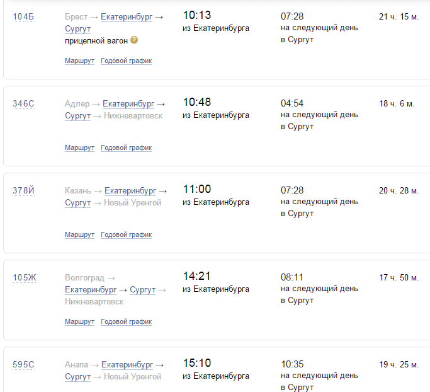This screenshot has height=392, width=430.
Task: Click Сургут in the Волгоград train route
Action: pos(142,290)
